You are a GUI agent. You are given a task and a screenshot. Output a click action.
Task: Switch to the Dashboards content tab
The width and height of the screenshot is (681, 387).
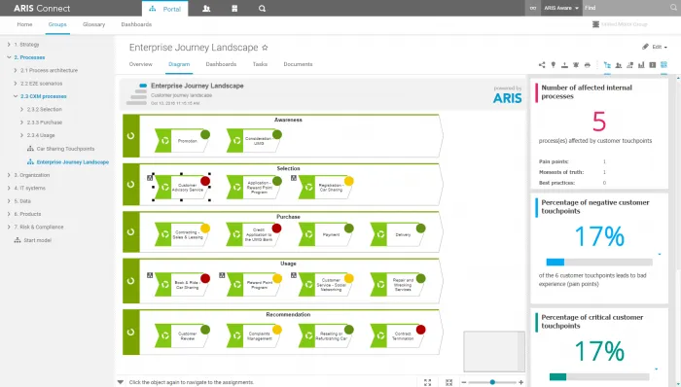221,64
